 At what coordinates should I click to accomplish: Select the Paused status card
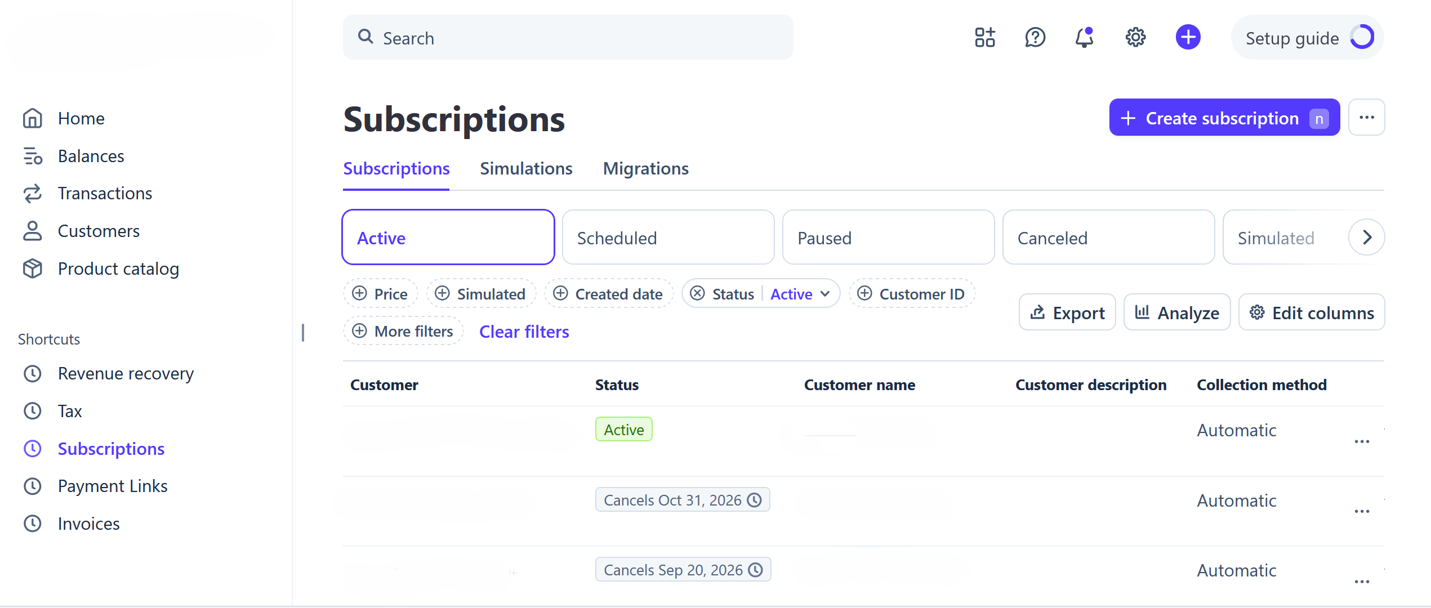[889, 237]
